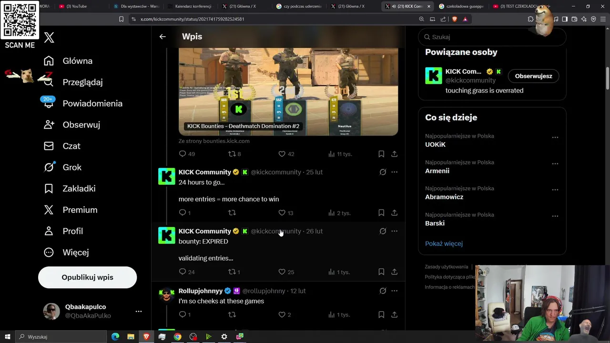Click the page zoom icon in address bar
The width and height of the screenshot is (610, 343).
tap(422, 19)
